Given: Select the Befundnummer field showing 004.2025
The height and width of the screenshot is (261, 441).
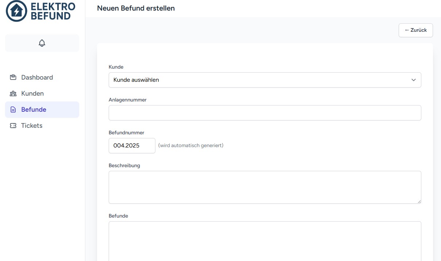Looking at the screenshot, I should [132, 145].
